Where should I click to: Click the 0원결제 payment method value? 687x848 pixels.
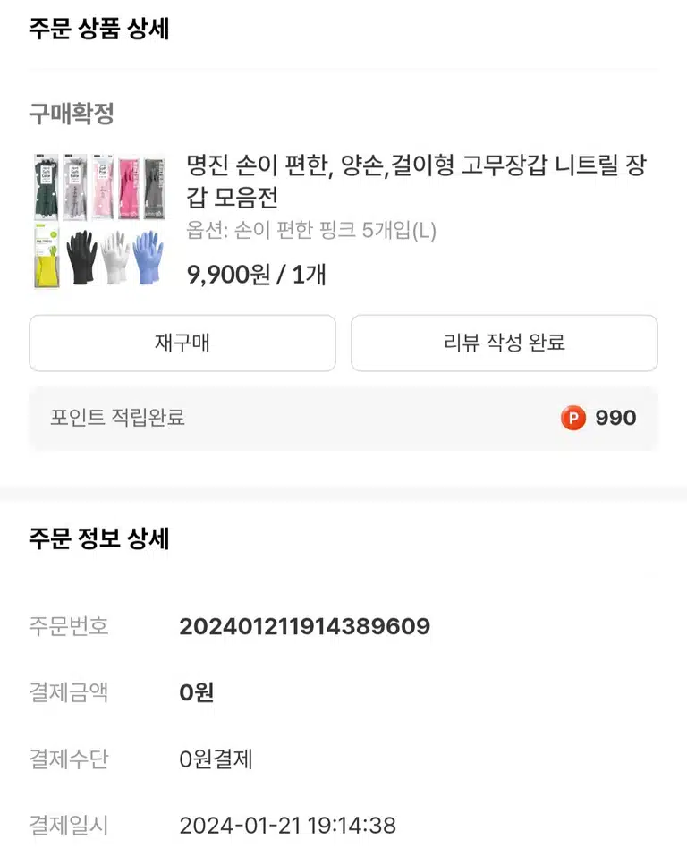216,759
